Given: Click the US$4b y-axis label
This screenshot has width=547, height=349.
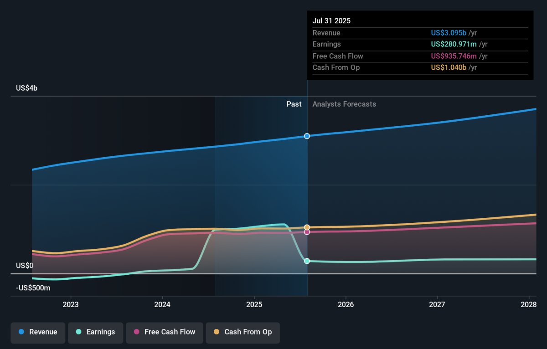Looking at the screenshot, I should point(26,88).
